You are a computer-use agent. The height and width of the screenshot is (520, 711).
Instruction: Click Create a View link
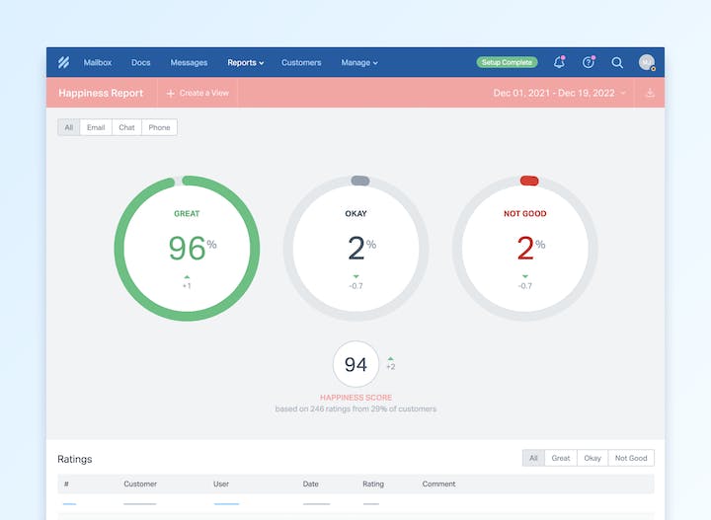[204, 93]
